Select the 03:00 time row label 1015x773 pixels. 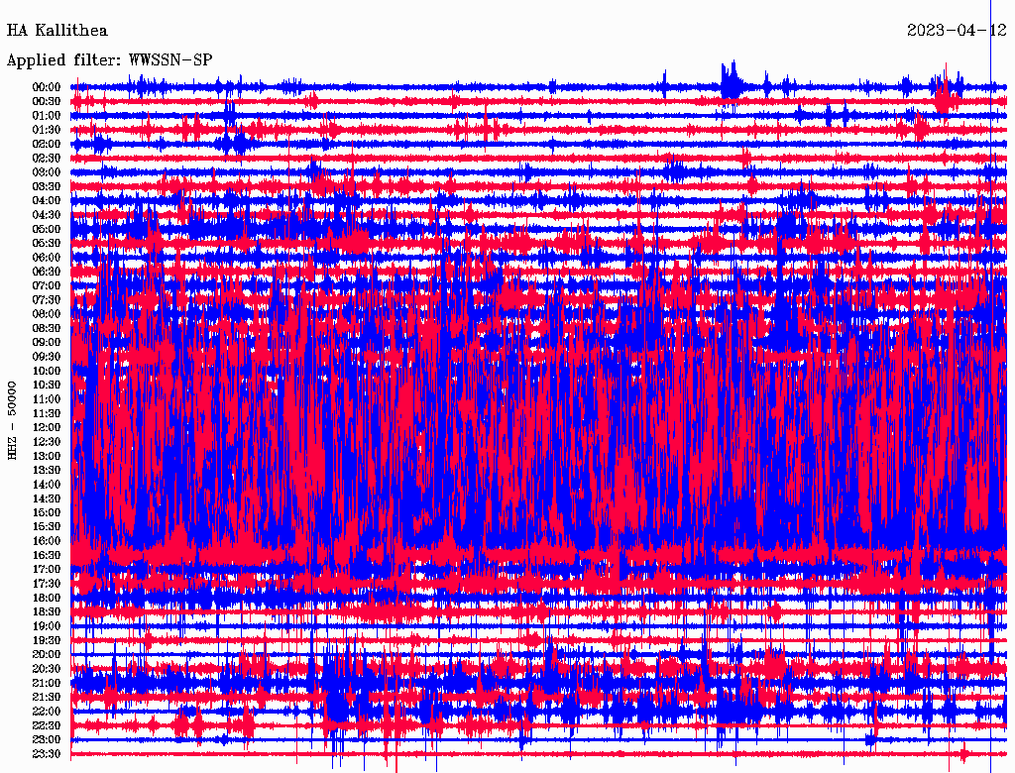click(47, 172)
